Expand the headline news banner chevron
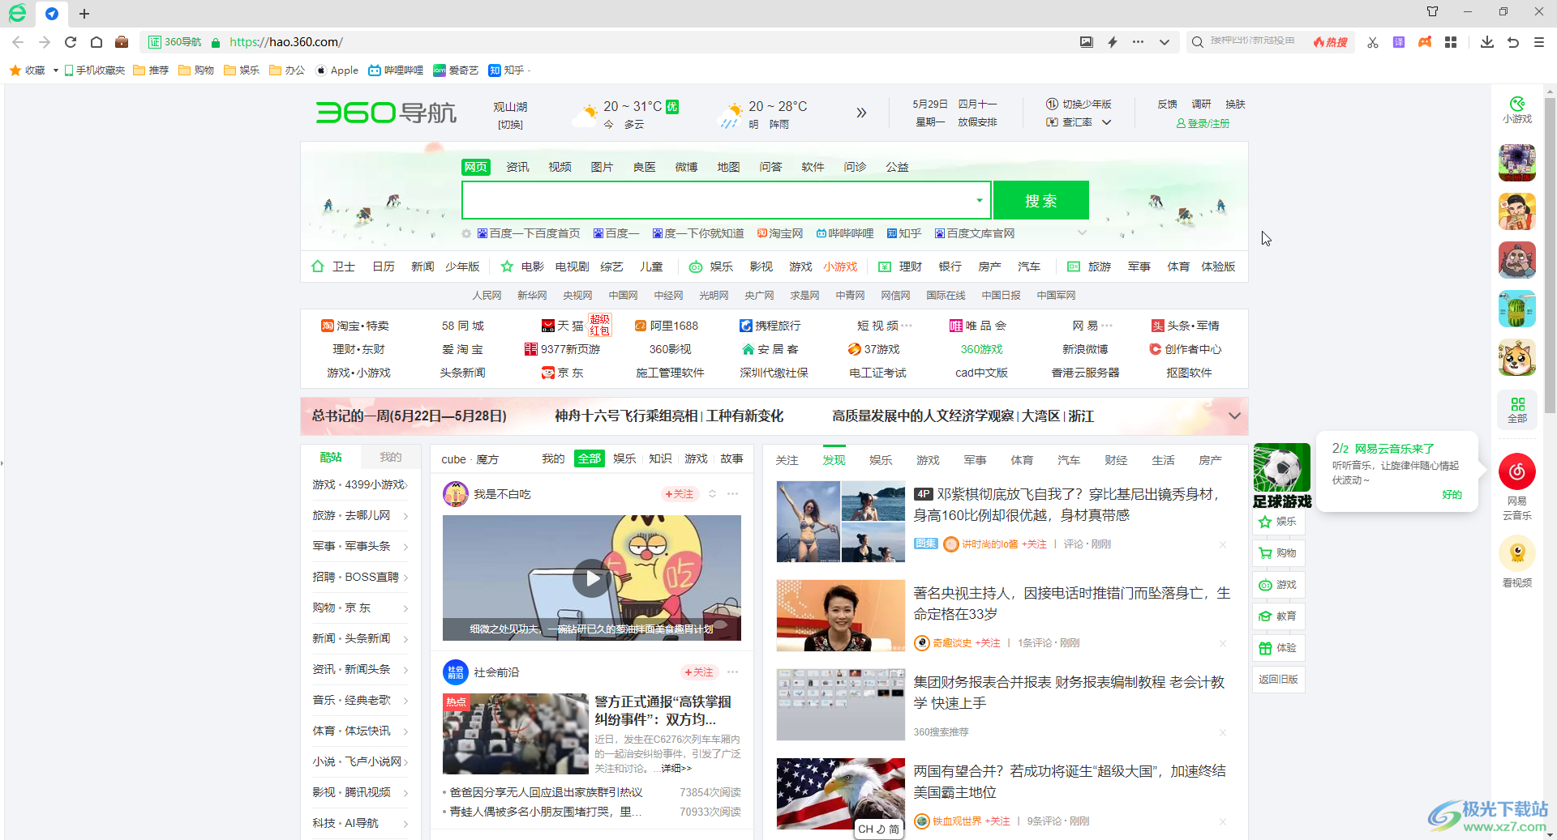Image resolution: width=1557 pixels, height=840 pixels. (1234, 416)
